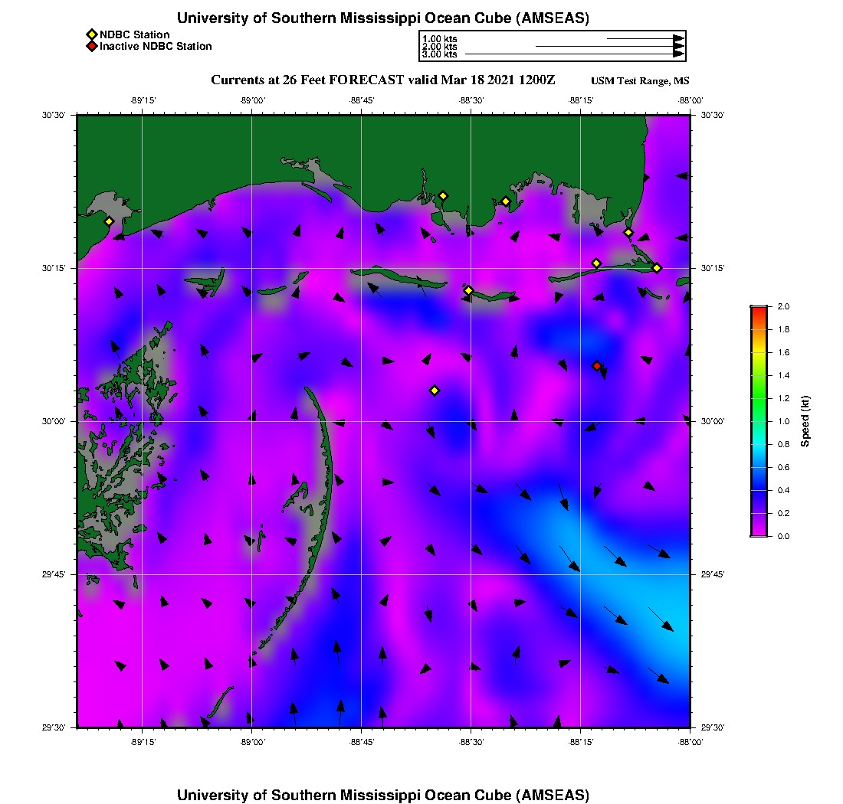The height and width of the screenshot is (804, 843).
Task: Click yellow station marker in open water below 88°30' island
Action: pyautogui.click(x=435, y=391)
